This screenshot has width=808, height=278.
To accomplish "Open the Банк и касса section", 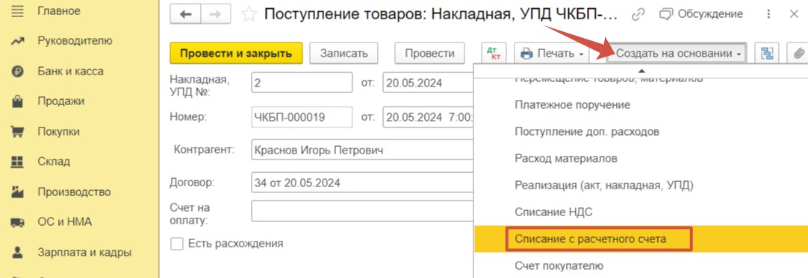I will tap(70, 71).
